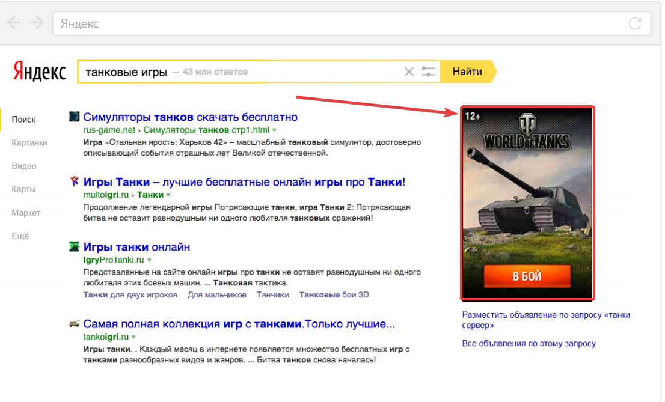Viewport: 665px width, 402px height.
Task: Click the IgryProTanki.ru green URL
Action: pyautogui.click(x=114, y=260)
